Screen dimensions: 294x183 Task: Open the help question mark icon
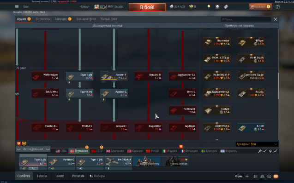click(278, 7)
